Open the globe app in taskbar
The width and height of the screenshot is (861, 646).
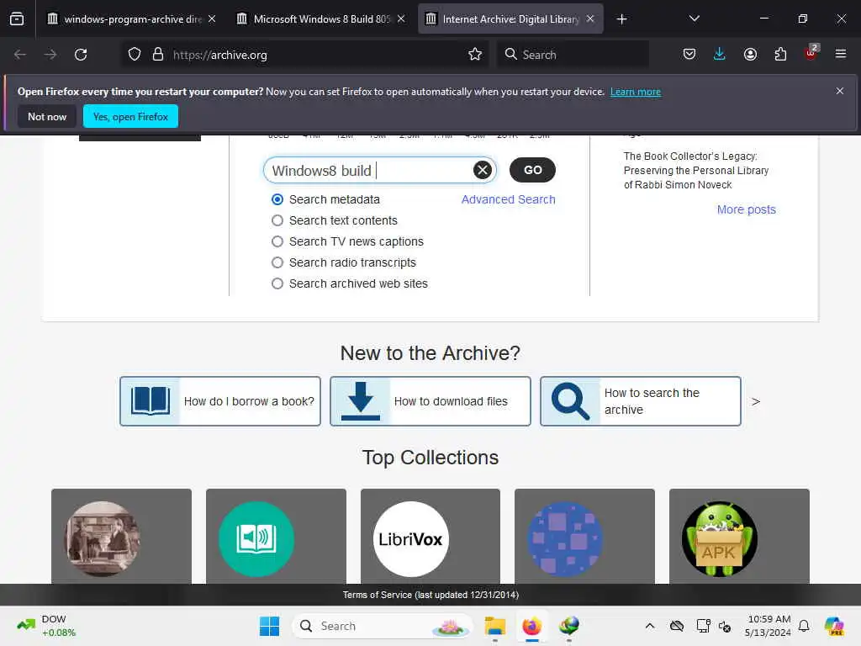[x=569, y=626]
